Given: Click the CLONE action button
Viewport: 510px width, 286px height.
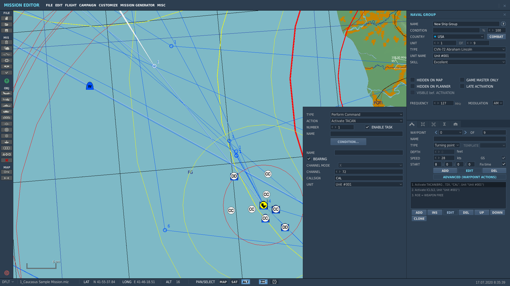Looking at the screenshot, I should point(419,218).
